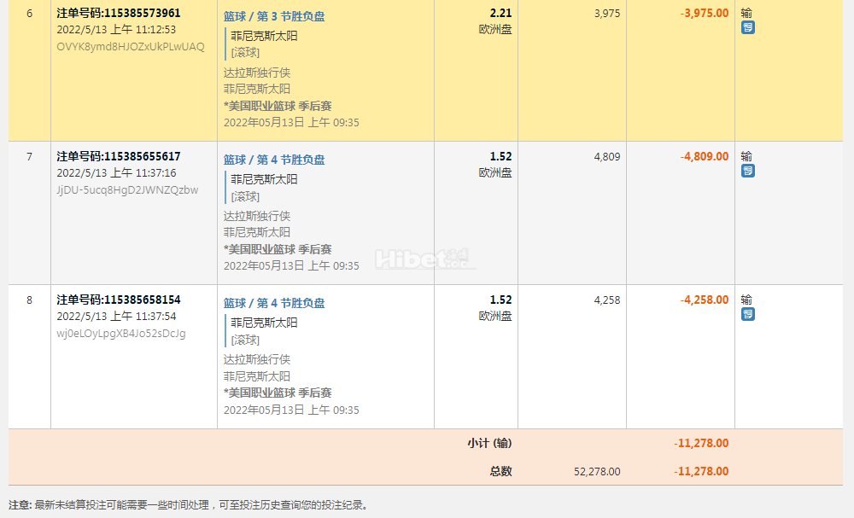Click the 总数 total label

(x=500, y=471)
